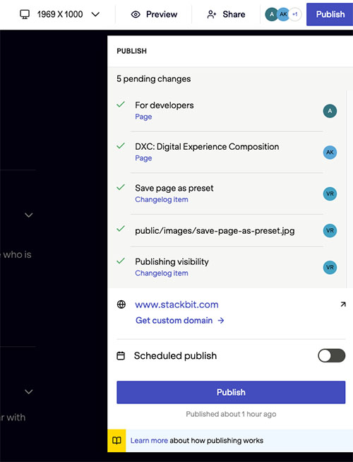Uncheck the Save page as preset change
353x462 pixels.
pos(121,187)
